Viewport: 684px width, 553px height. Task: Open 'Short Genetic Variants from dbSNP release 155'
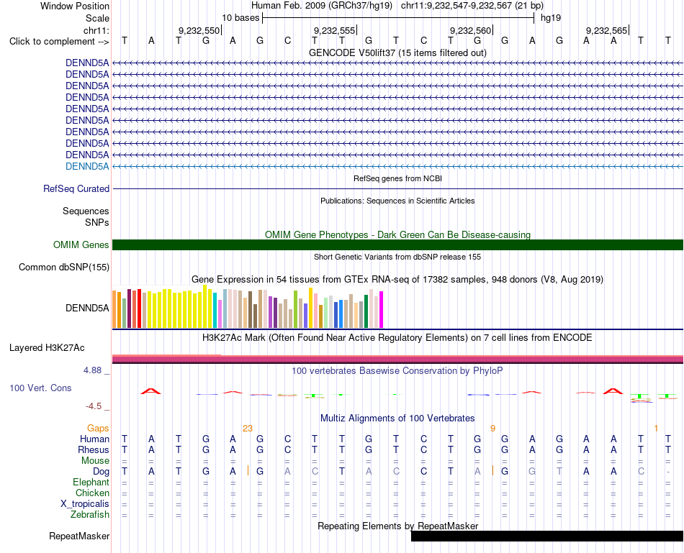tap(397, 257)
